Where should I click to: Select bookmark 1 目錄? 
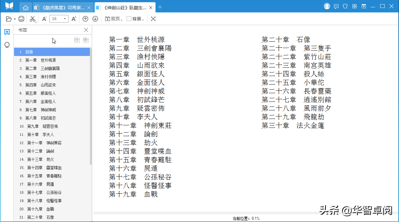(52, 52)
